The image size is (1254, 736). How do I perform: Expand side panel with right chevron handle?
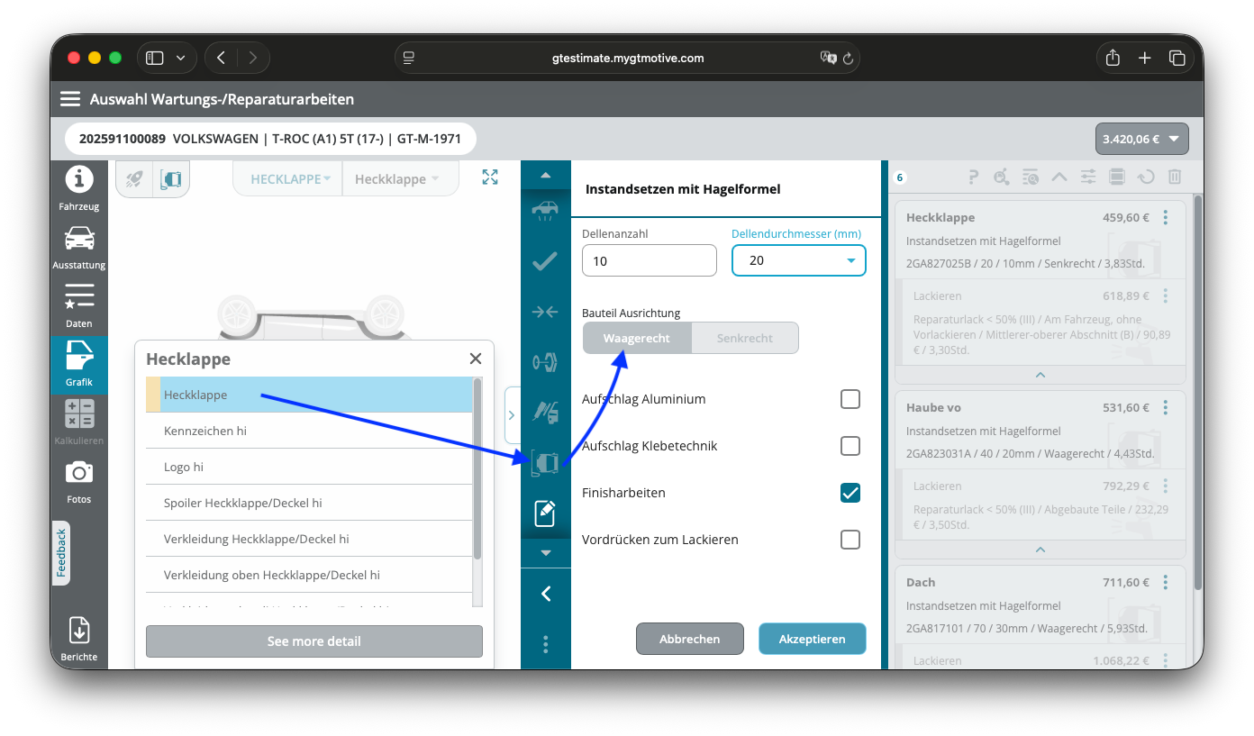(512, 415)
